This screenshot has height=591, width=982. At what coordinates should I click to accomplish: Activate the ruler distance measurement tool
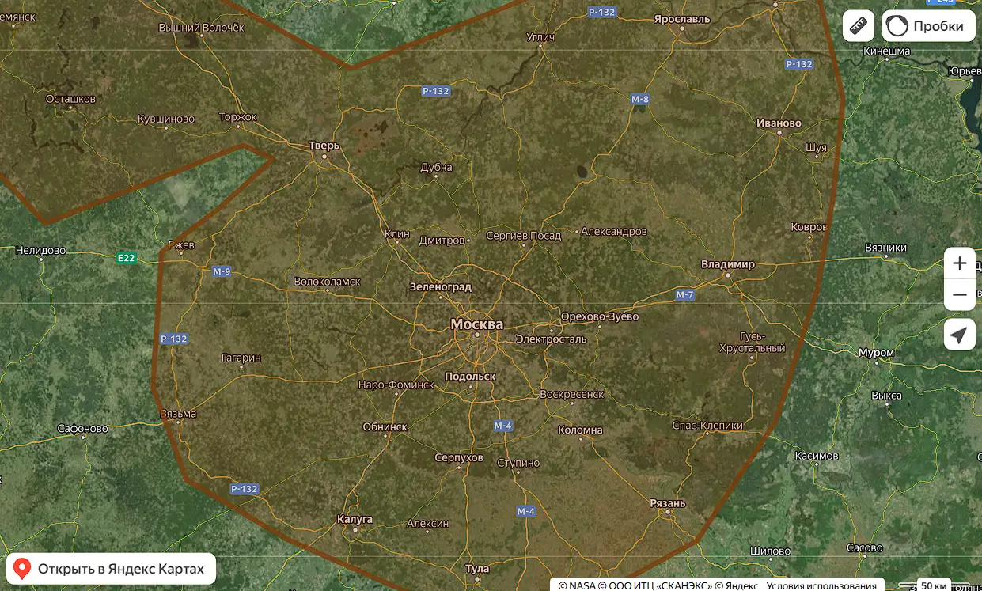coord(858,25)
